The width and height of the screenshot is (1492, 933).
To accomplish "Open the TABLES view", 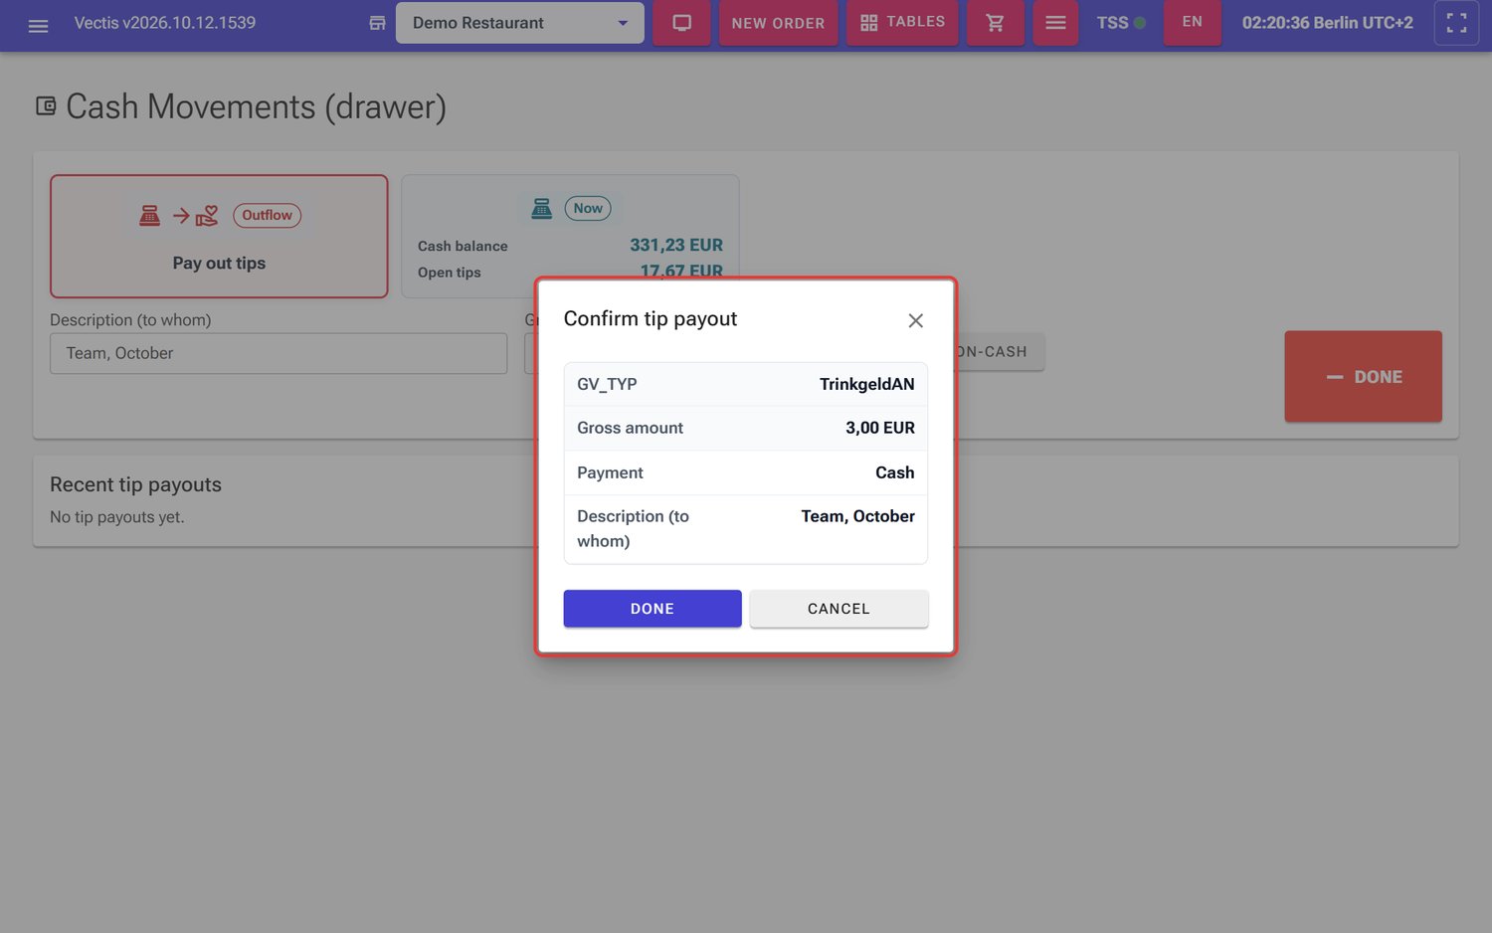I will [902, 23].
